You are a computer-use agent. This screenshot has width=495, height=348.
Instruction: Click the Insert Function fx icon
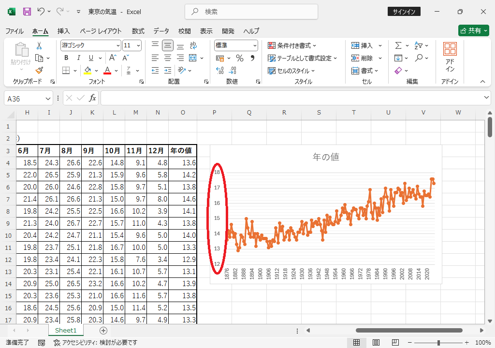92,98
